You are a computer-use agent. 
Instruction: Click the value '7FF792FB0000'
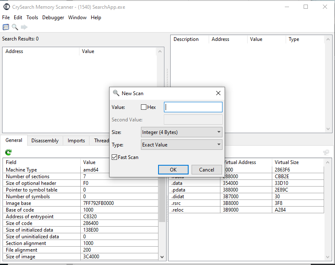98,203
